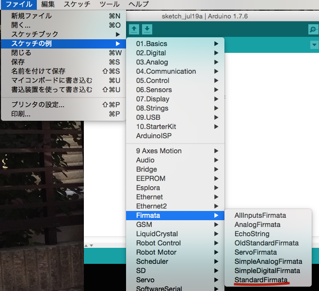Open the Ethernet library examples
The height and width of the screenshot is (291, 319).
175,197
